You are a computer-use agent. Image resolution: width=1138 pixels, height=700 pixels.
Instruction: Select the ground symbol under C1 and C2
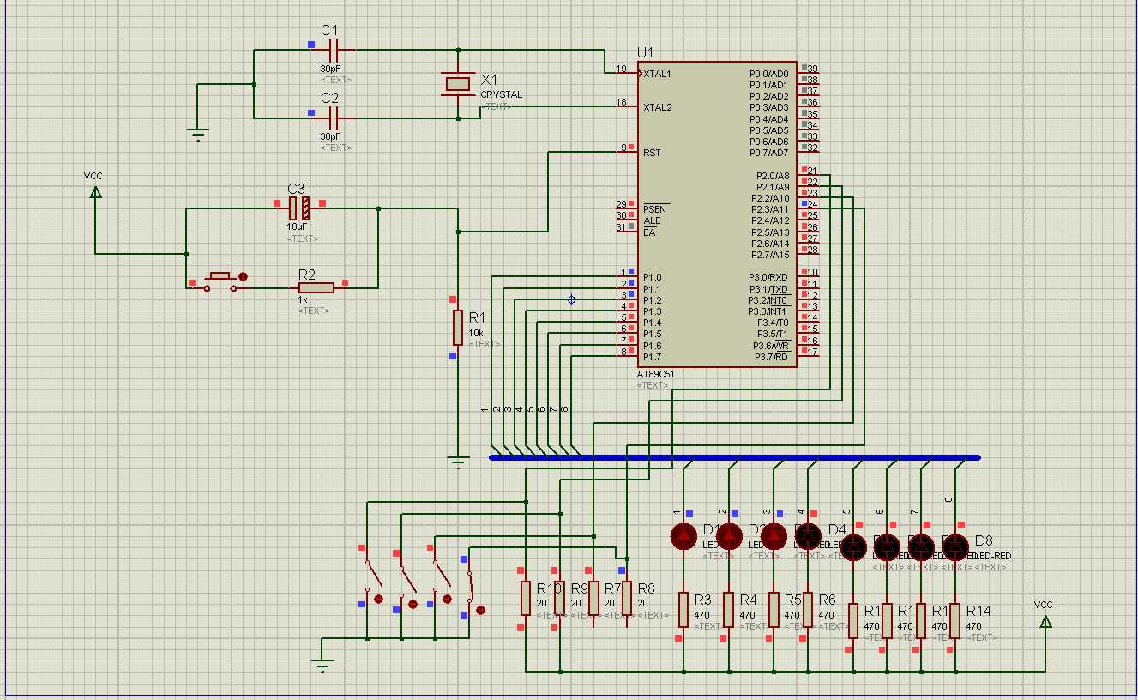[198, 133]
